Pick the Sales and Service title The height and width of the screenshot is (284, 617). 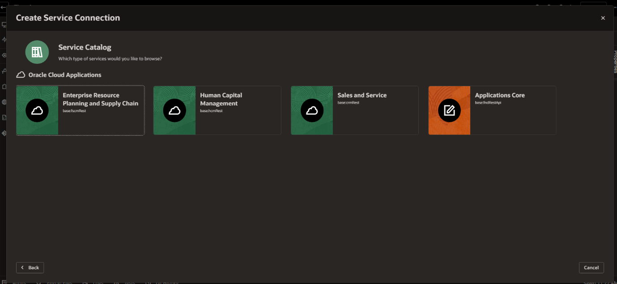click(362, 95)
